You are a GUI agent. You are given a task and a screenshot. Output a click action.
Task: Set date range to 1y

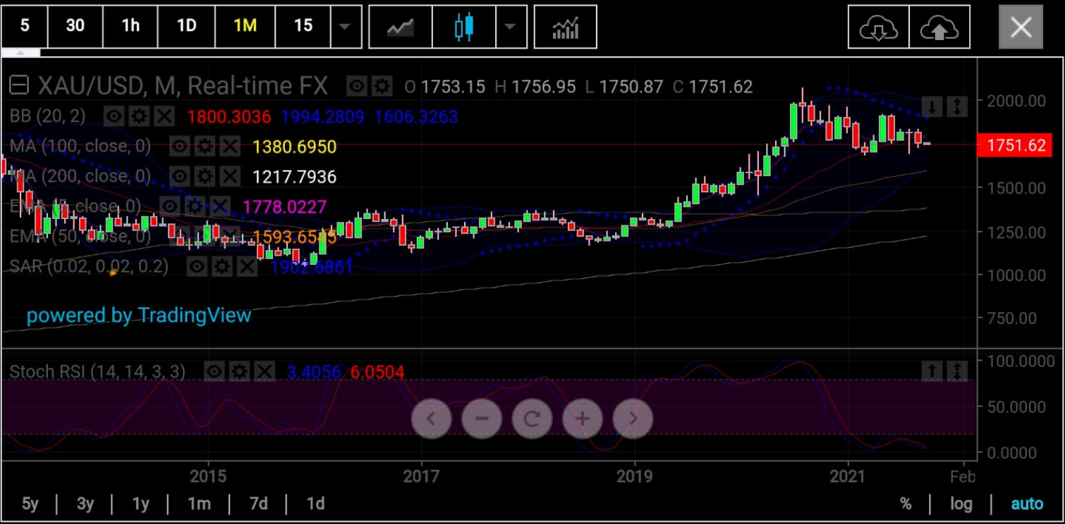(x=141, y=504)
